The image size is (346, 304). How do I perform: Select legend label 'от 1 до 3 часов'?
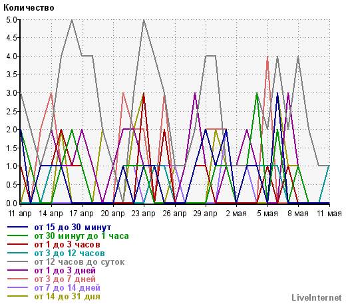tap(67, 244)
